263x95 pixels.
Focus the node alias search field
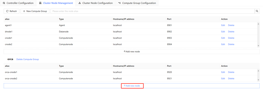coord(153,11)
